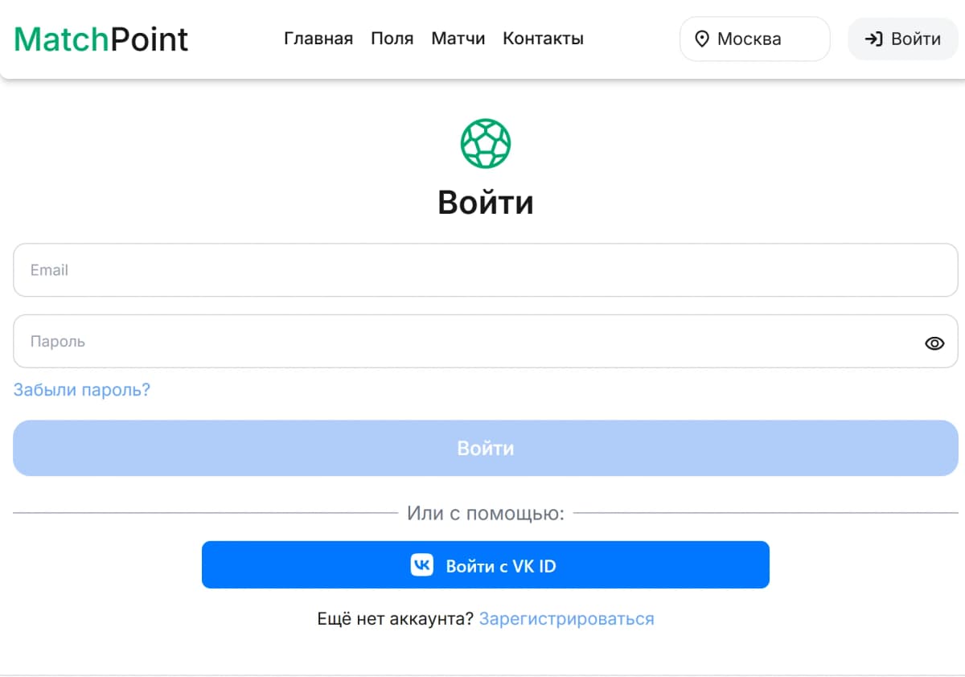Open the Матчи section
This screenshot has height=677, width=965.
458,39
